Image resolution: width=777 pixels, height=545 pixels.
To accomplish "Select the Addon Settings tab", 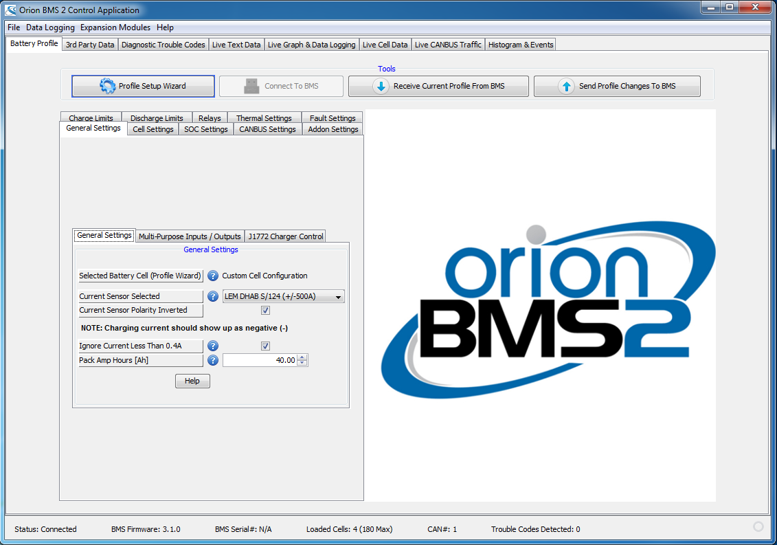I will click(333, 129).
